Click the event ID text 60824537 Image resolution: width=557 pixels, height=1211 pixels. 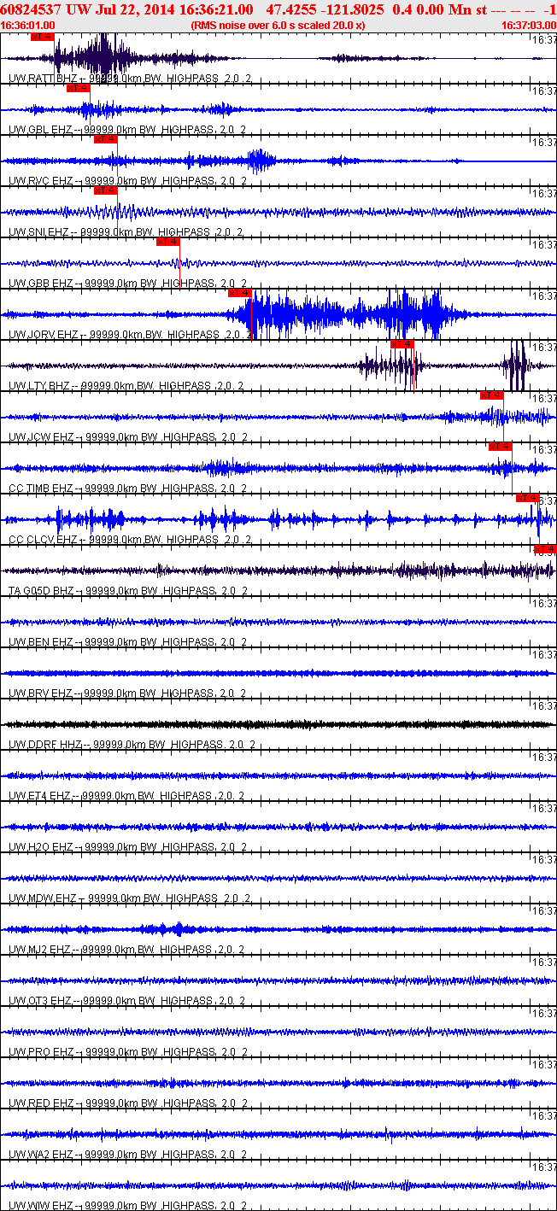coord(31,9)
